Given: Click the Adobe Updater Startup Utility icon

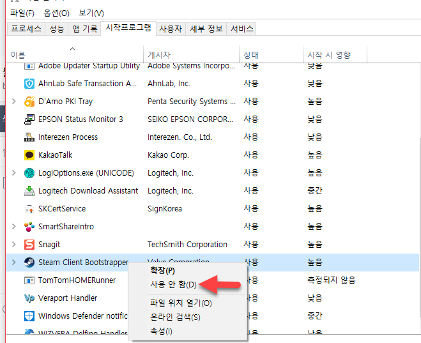Looking at the screenshot, I should pos(29,66).
